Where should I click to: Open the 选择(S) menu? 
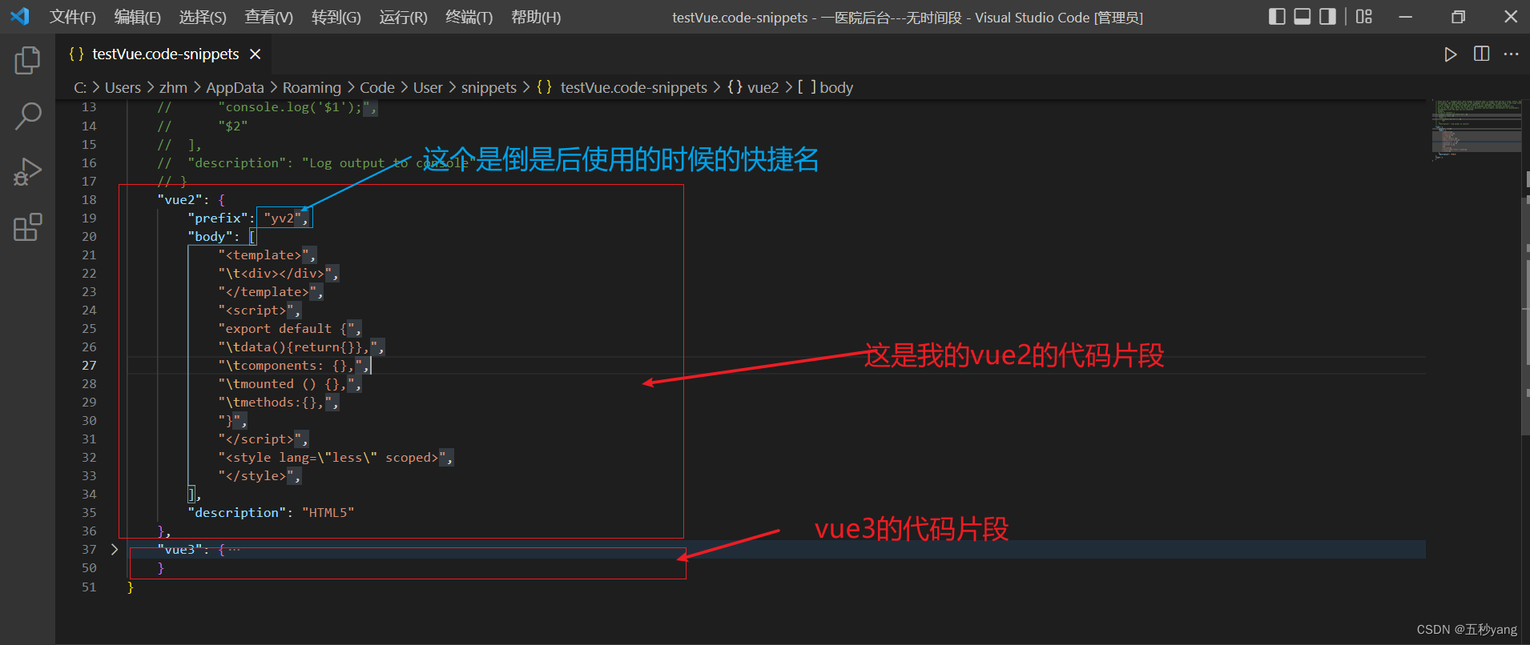click(203, 17)
